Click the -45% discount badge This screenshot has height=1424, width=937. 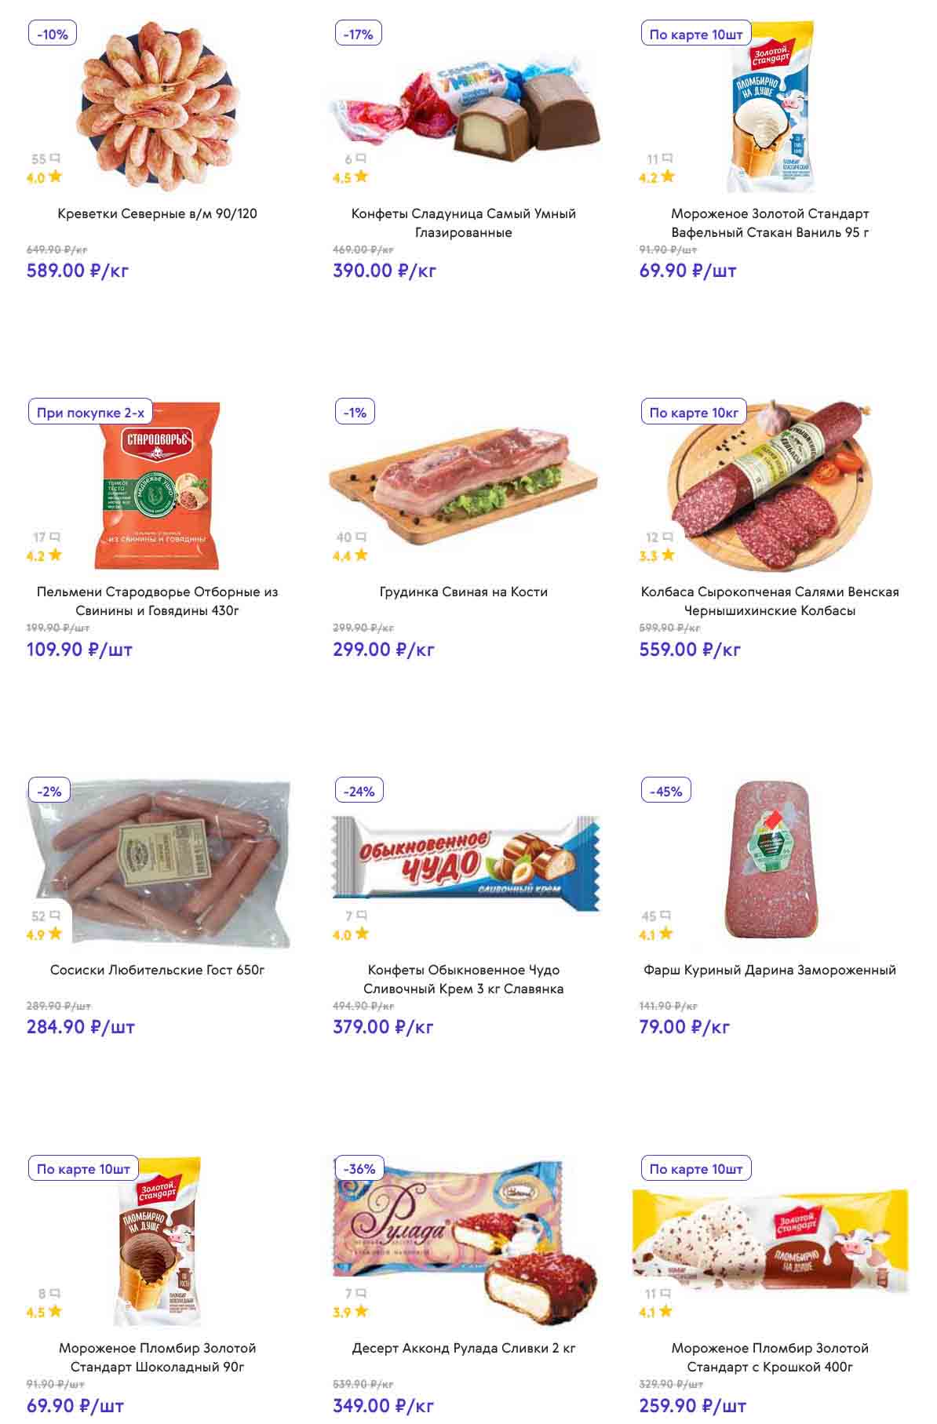point(665,792)
